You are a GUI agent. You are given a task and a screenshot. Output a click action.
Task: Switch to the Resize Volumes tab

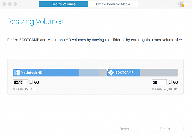[63, 4]
